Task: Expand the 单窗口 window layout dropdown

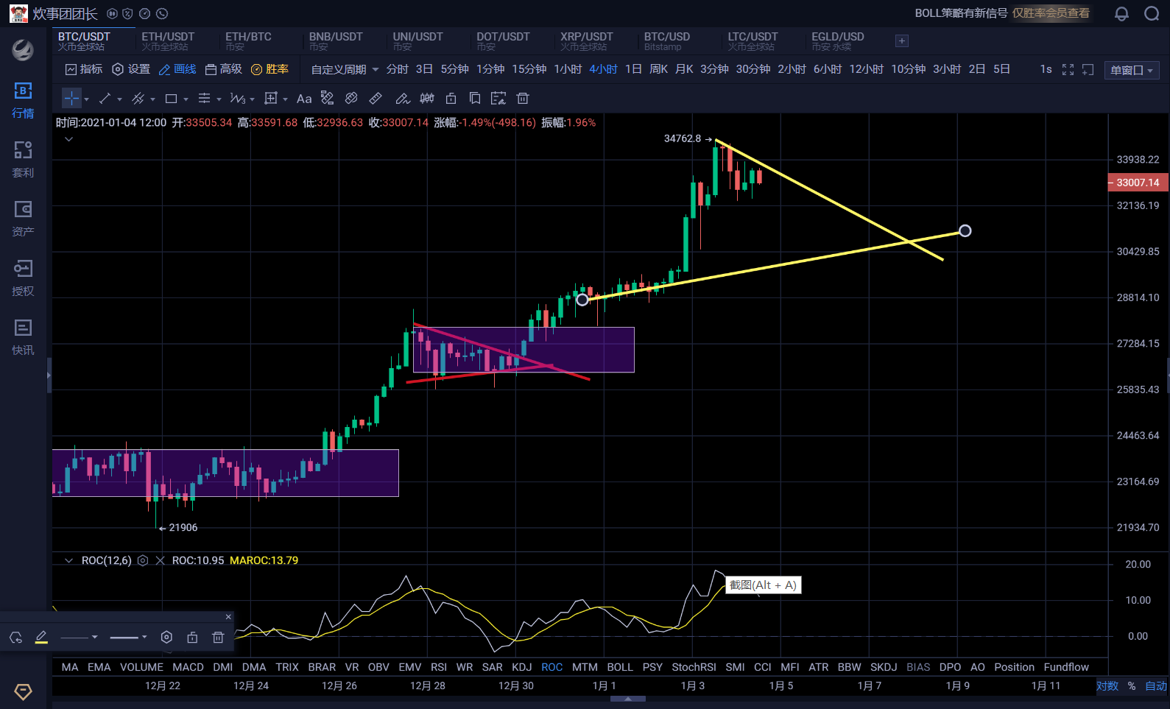Action: click(x=1132, y=70)
